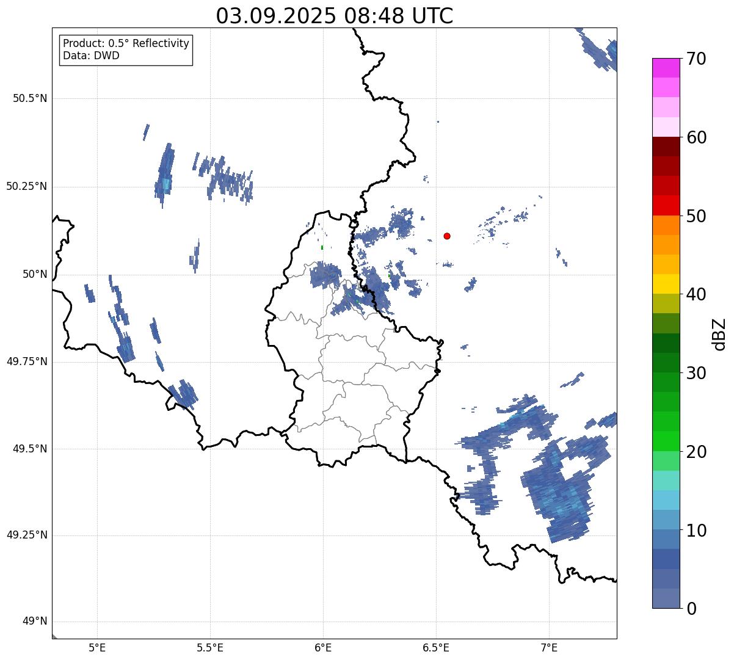Viewport: 734px width, 660px height.
Task: Click the colorbar tick label 20
Action: click(696, 452)
